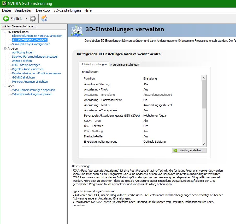This screenshot has height=224, width=236.
Task: Click the Off value for DSR Faktoren
Action: (146, 126)
